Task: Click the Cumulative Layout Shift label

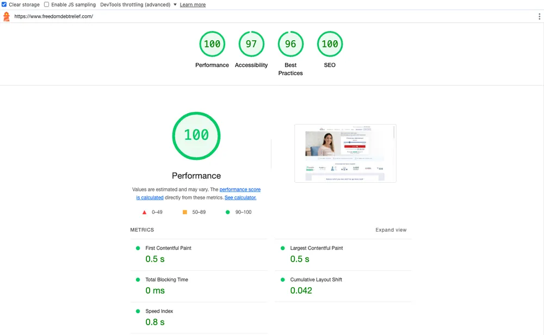Action: (316, 280)
